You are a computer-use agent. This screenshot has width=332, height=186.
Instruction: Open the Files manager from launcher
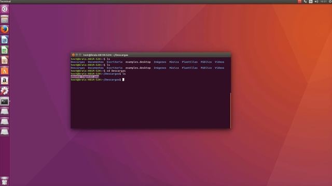pyautogui.click(x=5, y=20)
